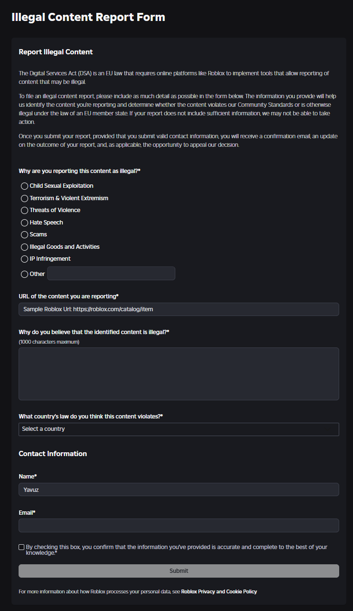Viewport: 353px width, 611px height.
Task: Select Threats of Violence reason
Action: (25, 210)
